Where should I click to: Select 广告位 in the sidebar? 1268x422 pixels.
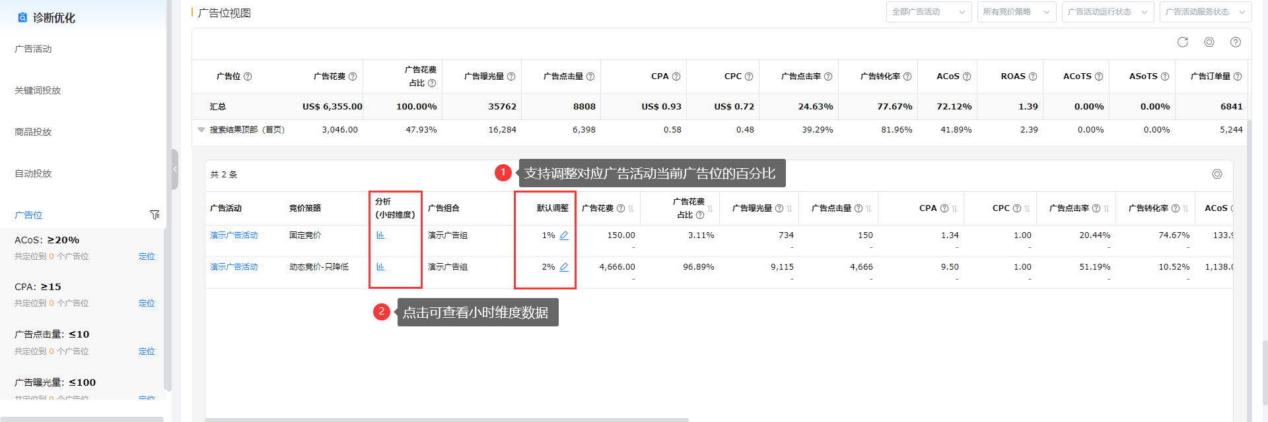point(28,215)
